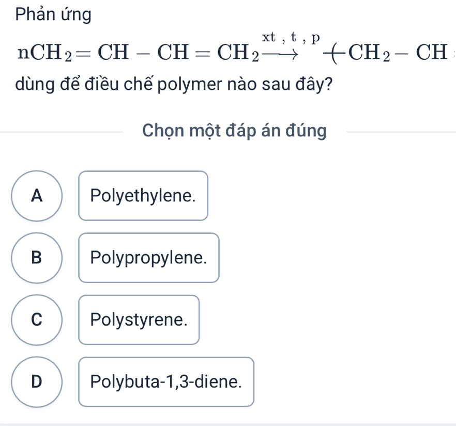Image resolution: width=456 pixels, height=426 pixels.
Task: Pick the Polystyrene answer box
Action: pos(139,320)
